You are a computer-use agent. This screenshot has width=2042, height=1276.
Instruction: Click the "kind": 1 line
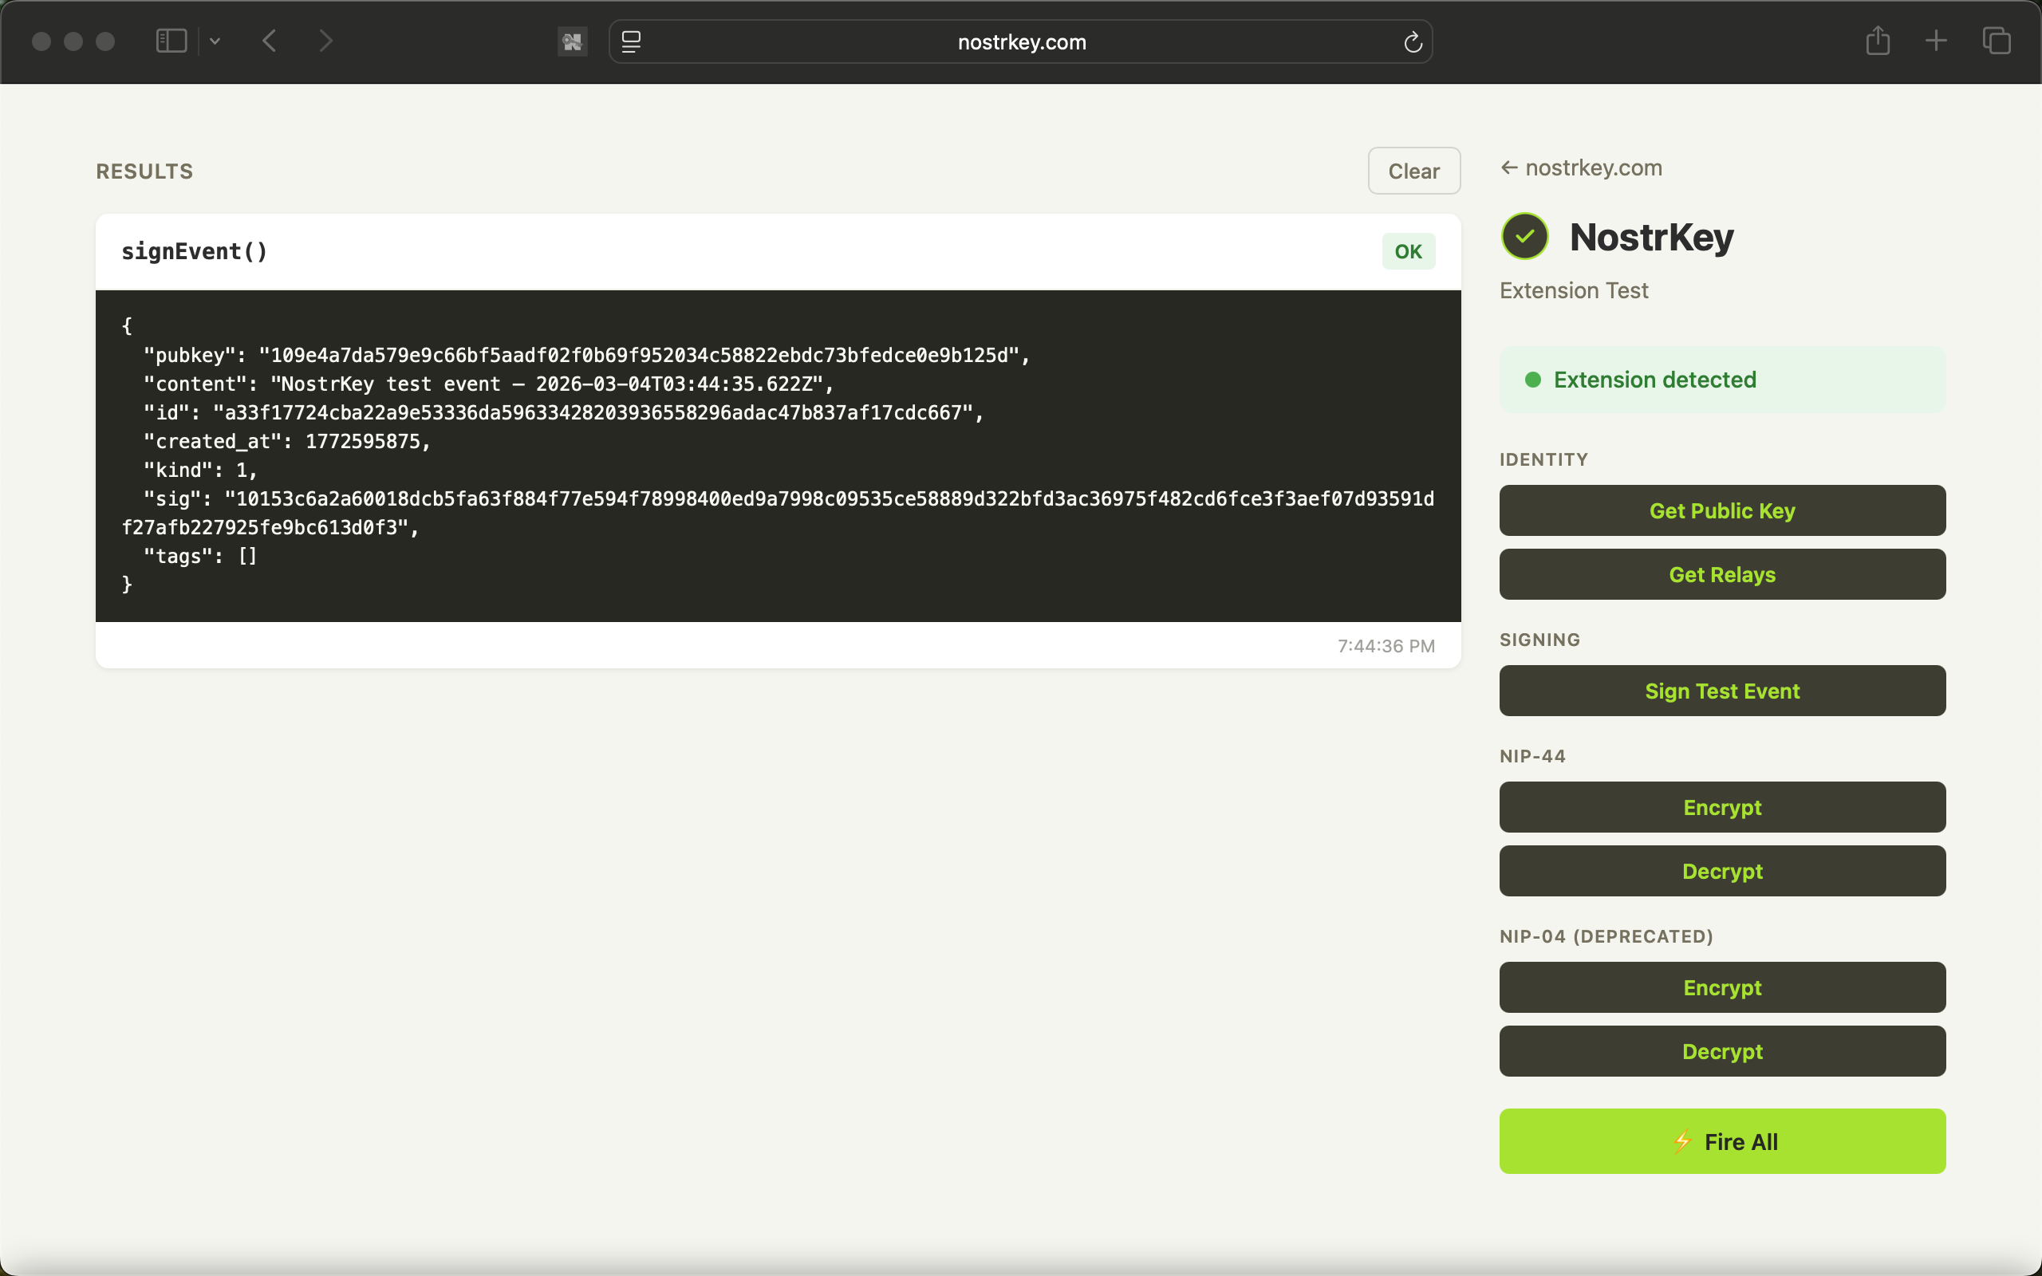[x=200, y=470]
